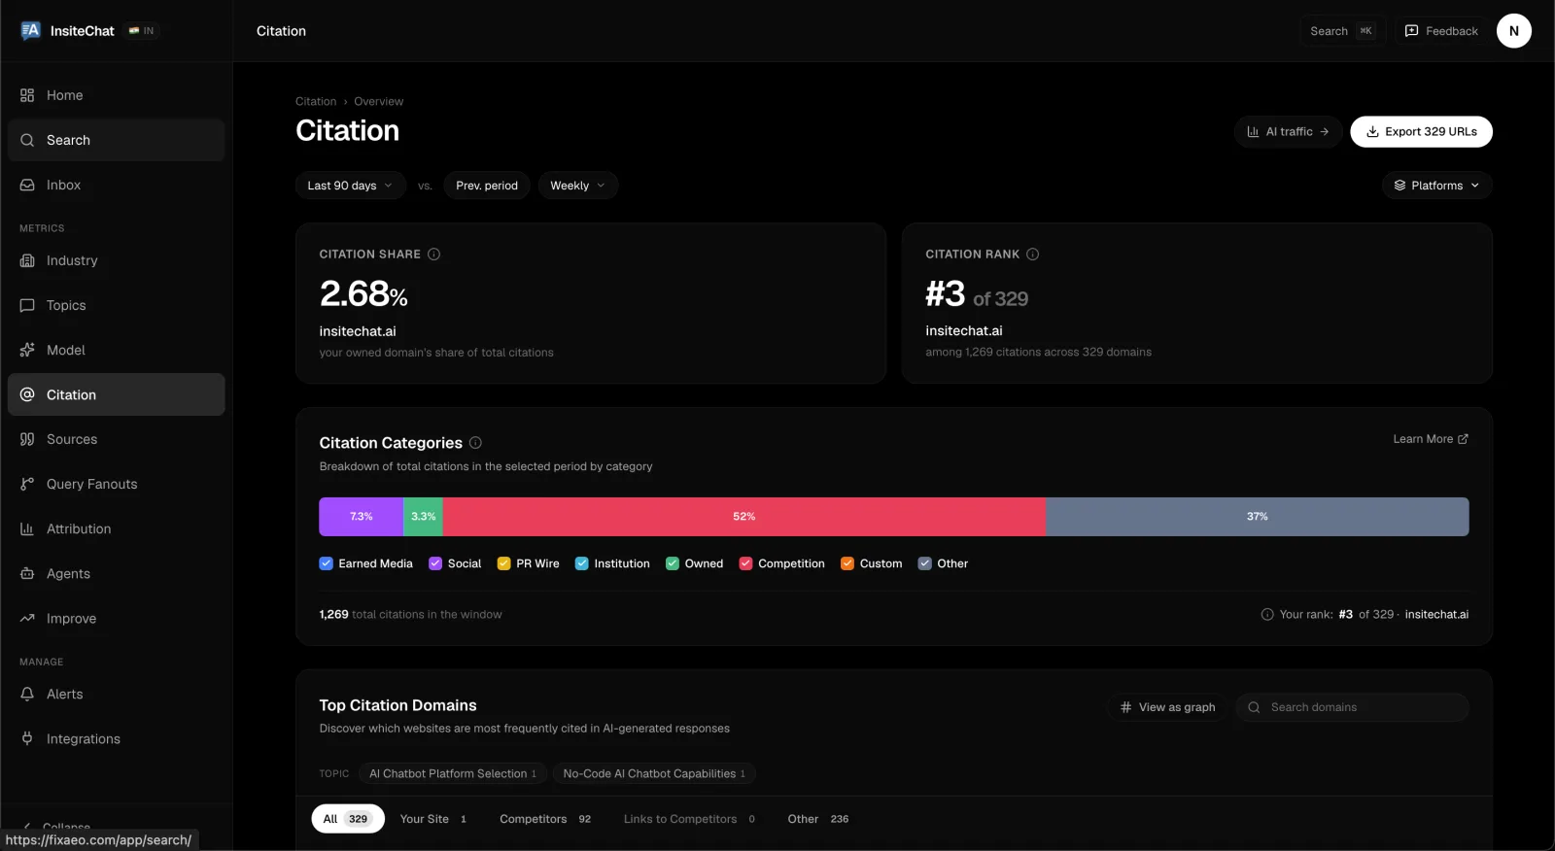
Task: Click the Citation Share info icon
Action: point(434,255)
